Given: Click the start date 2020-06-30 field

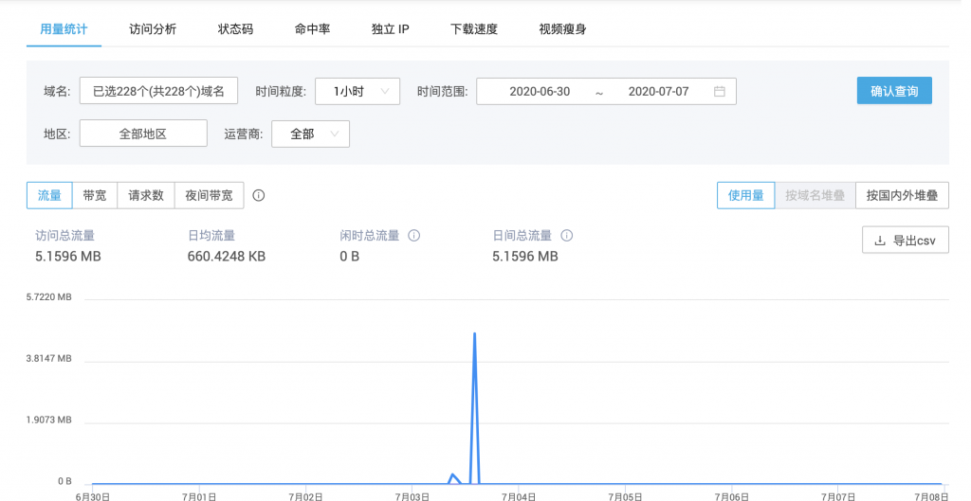Looking at the screenshot, I should click(540, 92).
